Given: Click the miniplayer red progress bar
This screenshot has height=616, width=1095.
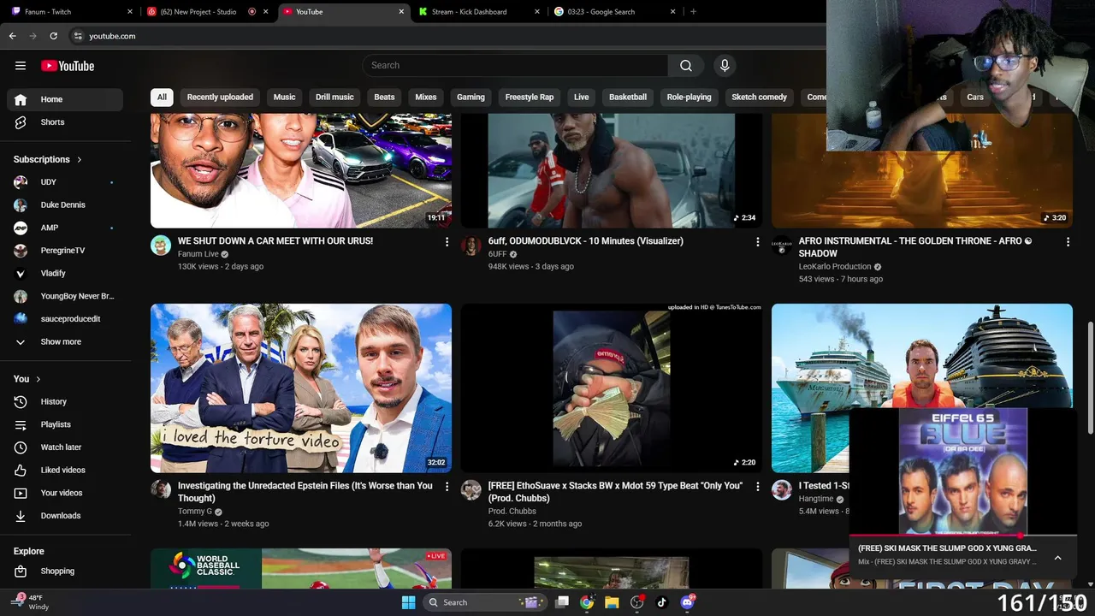Looking at the screenshot, I should [x=962, y=536].
